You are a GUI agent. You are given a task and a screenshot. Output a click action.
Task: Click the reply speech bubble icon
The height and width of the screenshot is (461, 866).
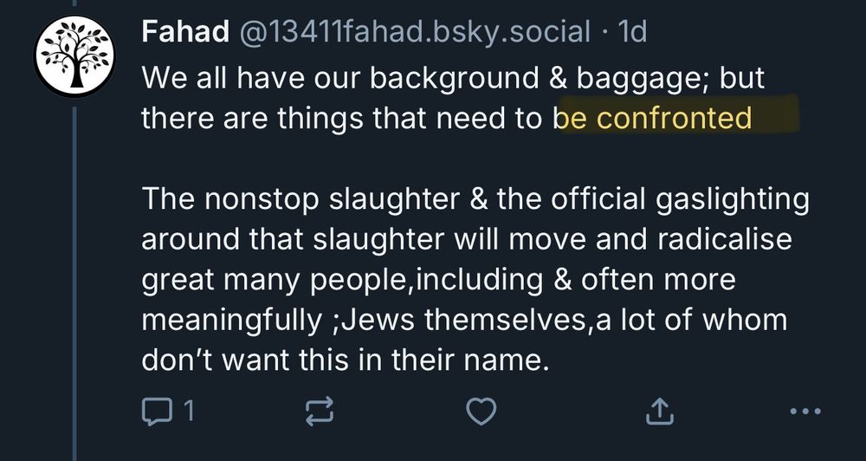point(156,412)
